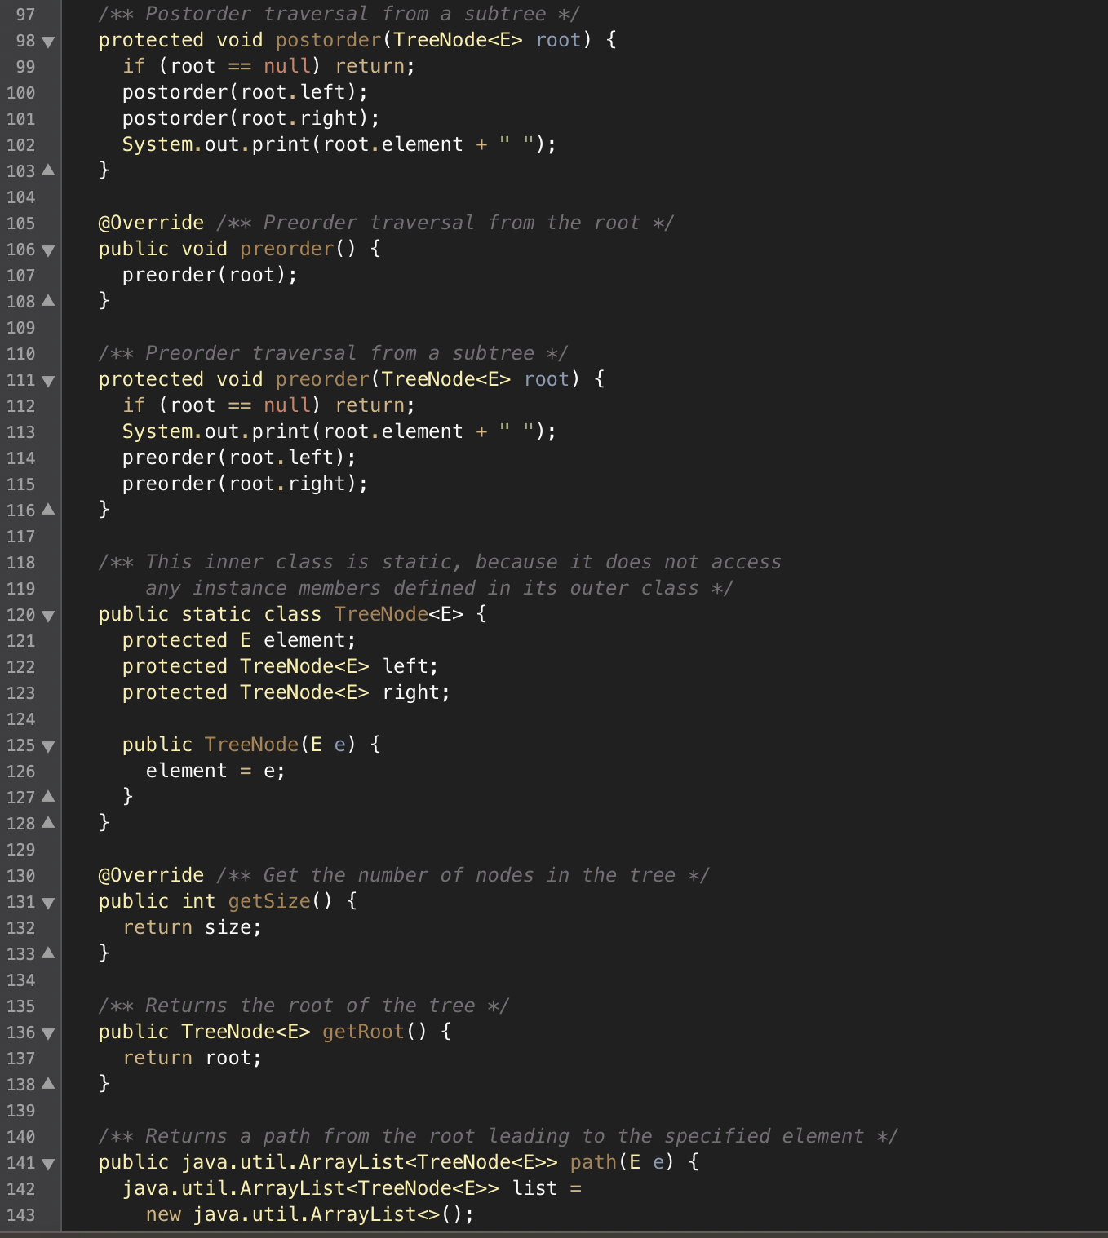The height and width of the screenshot is (1238, 1108).
Task: Click the method name 'getSize' on line 131
Action: point(269,901)
